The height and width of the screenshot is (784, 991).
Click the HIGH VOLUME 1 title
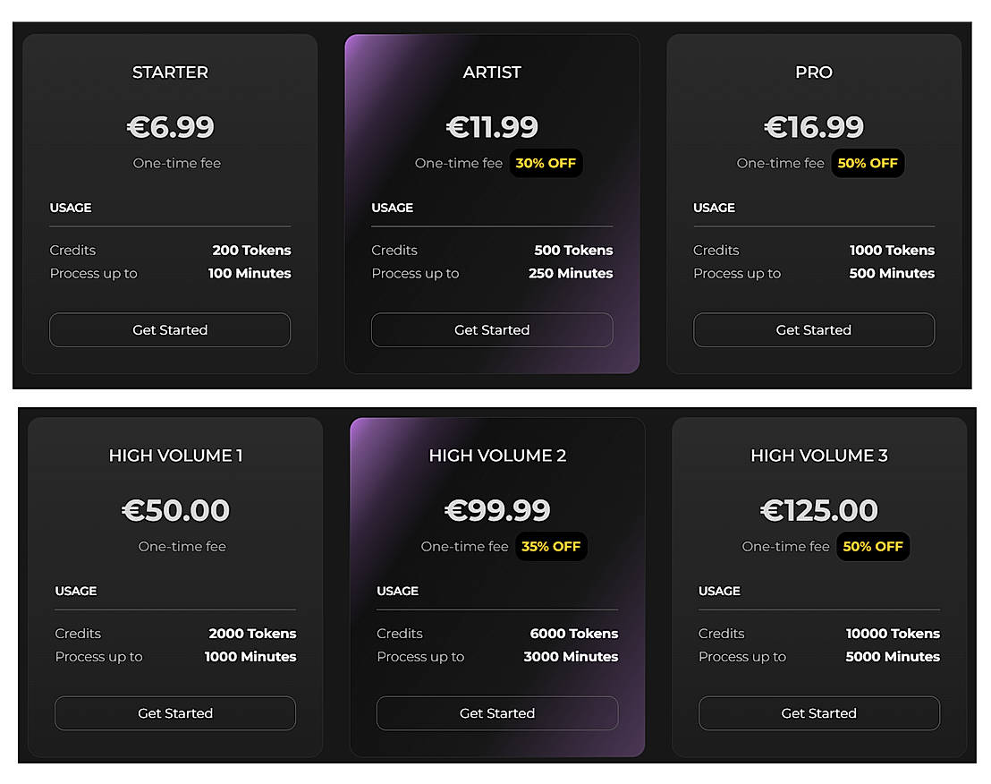[x=175, y=456]
